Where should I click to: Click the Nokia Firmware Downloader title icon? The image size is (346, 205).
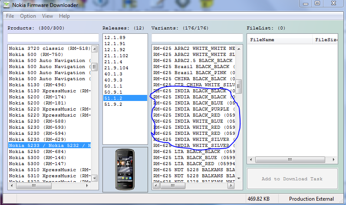tap(7, 5)
